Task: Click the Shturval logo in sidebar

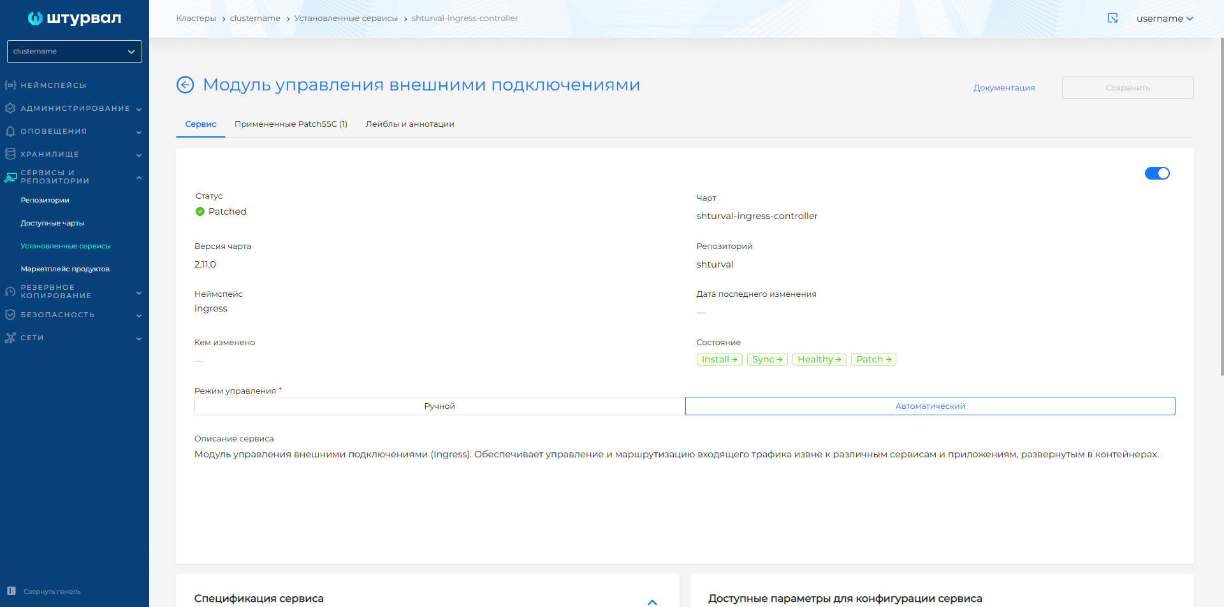Action: (x=74, y=18)
